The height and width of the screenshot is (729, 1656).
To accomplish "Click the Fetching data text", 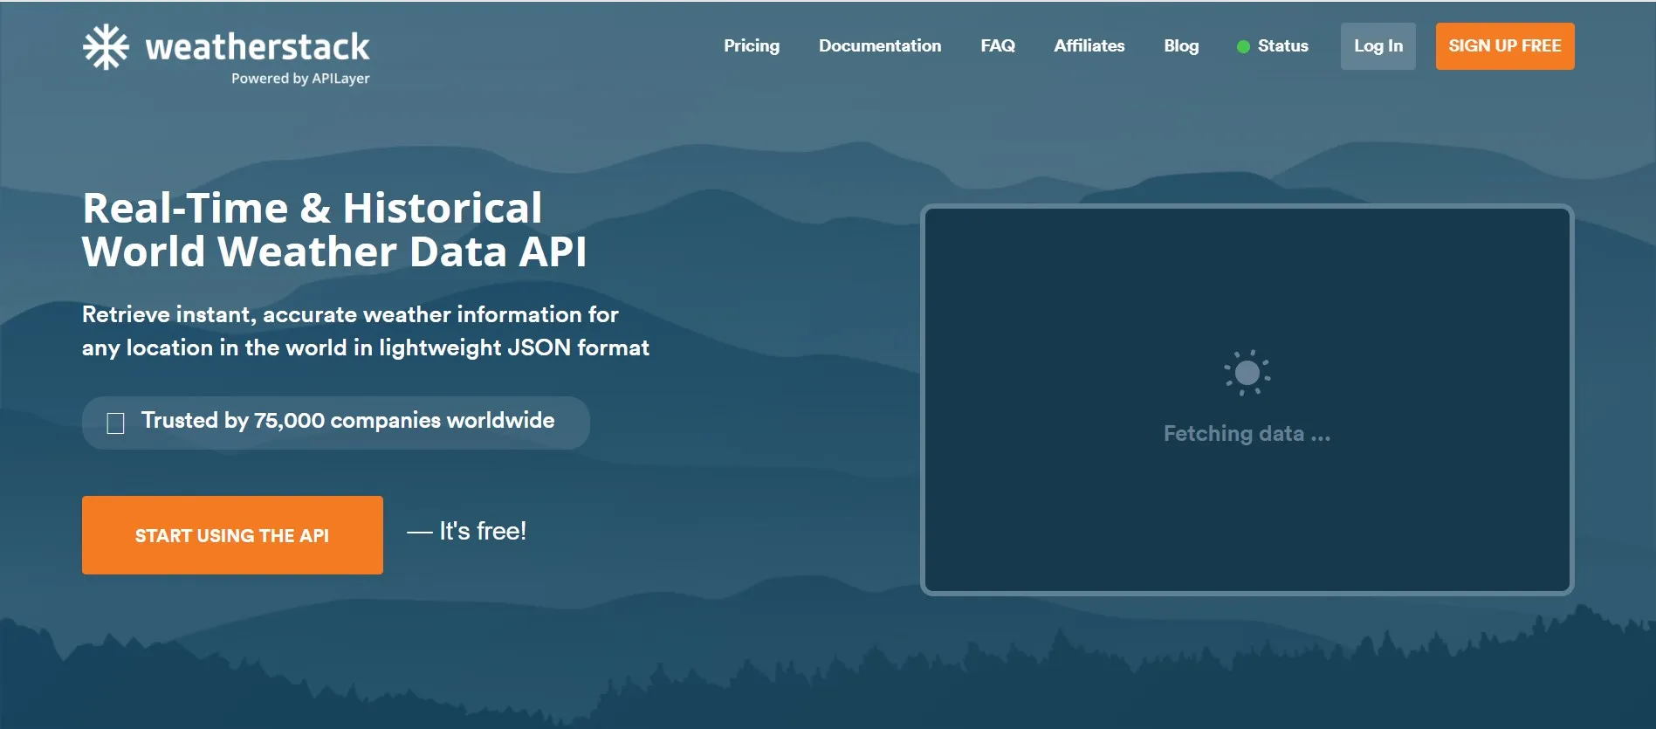I will click(1247, 434).
